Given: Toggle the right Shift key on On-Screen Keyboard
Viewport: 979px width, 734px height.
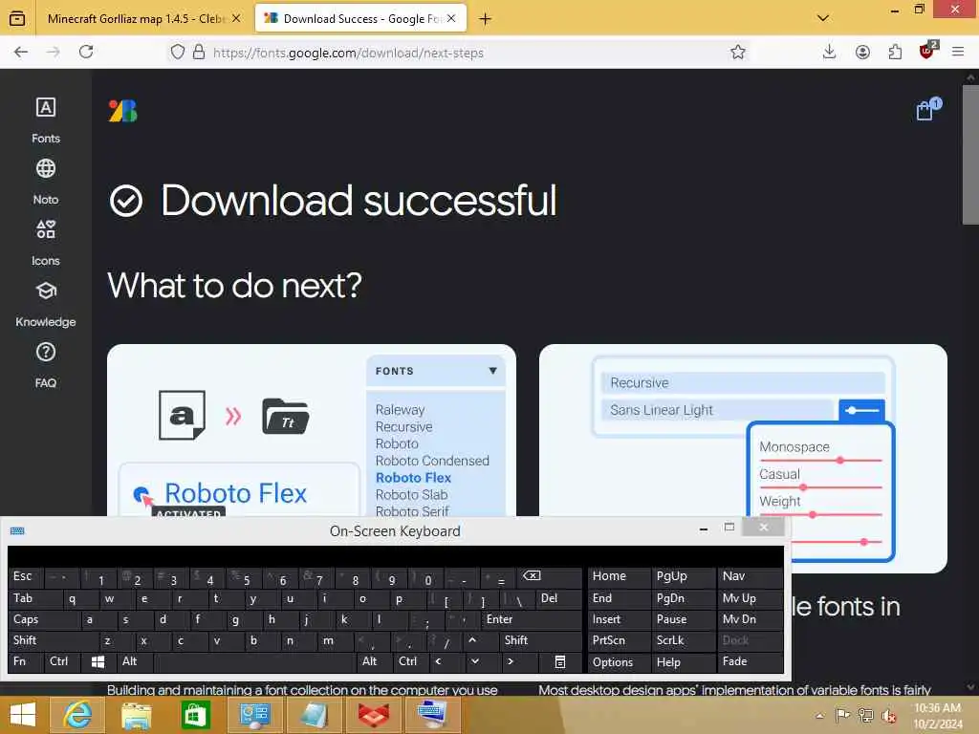Looking at the screenshot, I should pyautogui.click(x=540, y=641).
